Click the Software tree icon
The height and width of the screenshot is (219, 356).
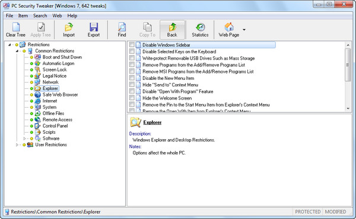(x=37, y=139)
